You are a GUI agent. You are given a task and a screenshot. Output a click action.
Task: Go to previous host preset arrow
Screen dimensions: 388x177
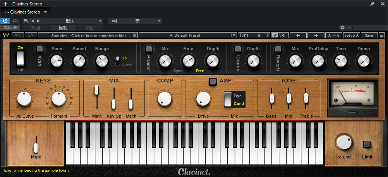(33, 21)
